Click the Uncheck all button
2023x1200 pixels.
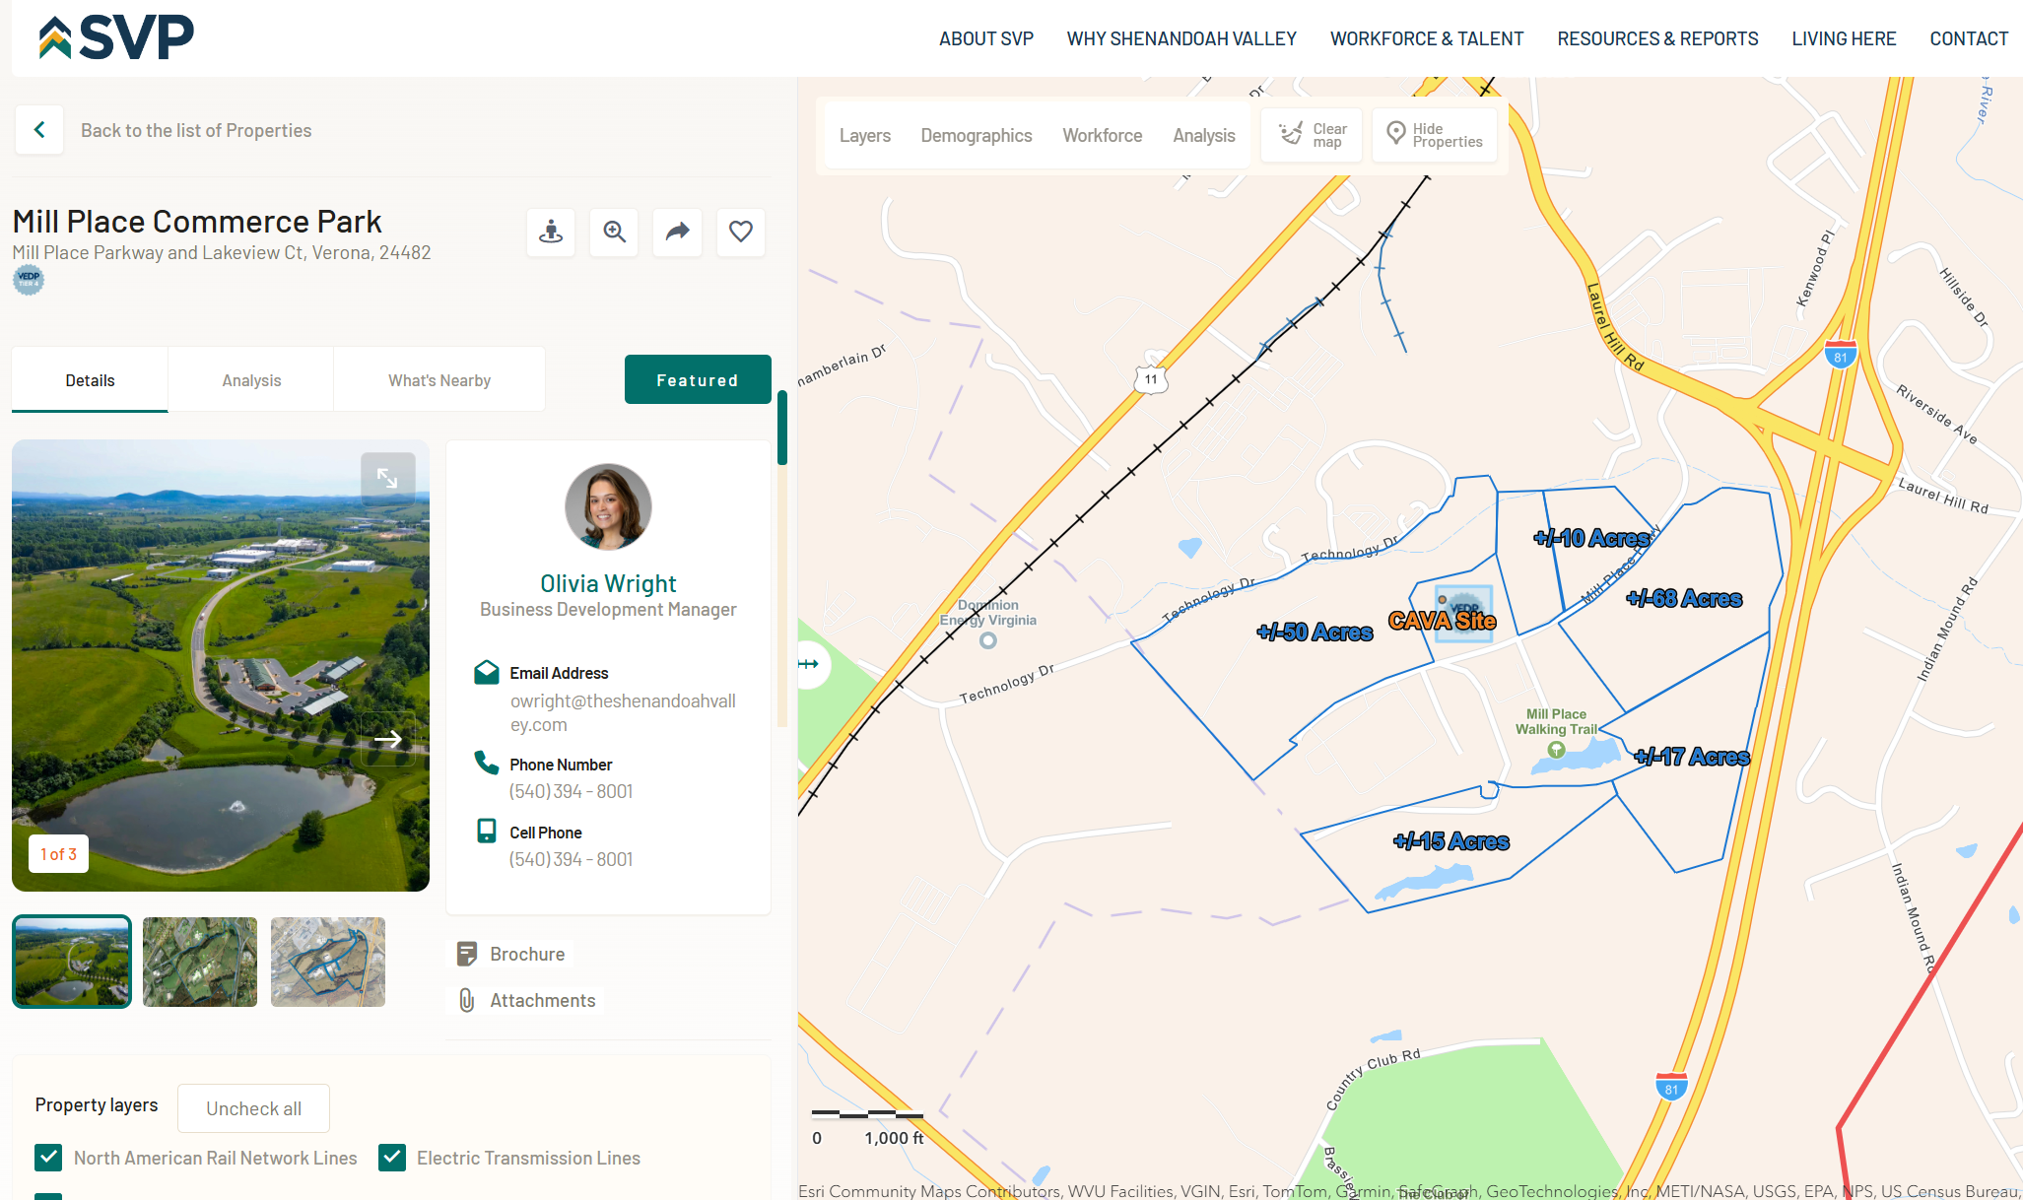point(253,1108)
